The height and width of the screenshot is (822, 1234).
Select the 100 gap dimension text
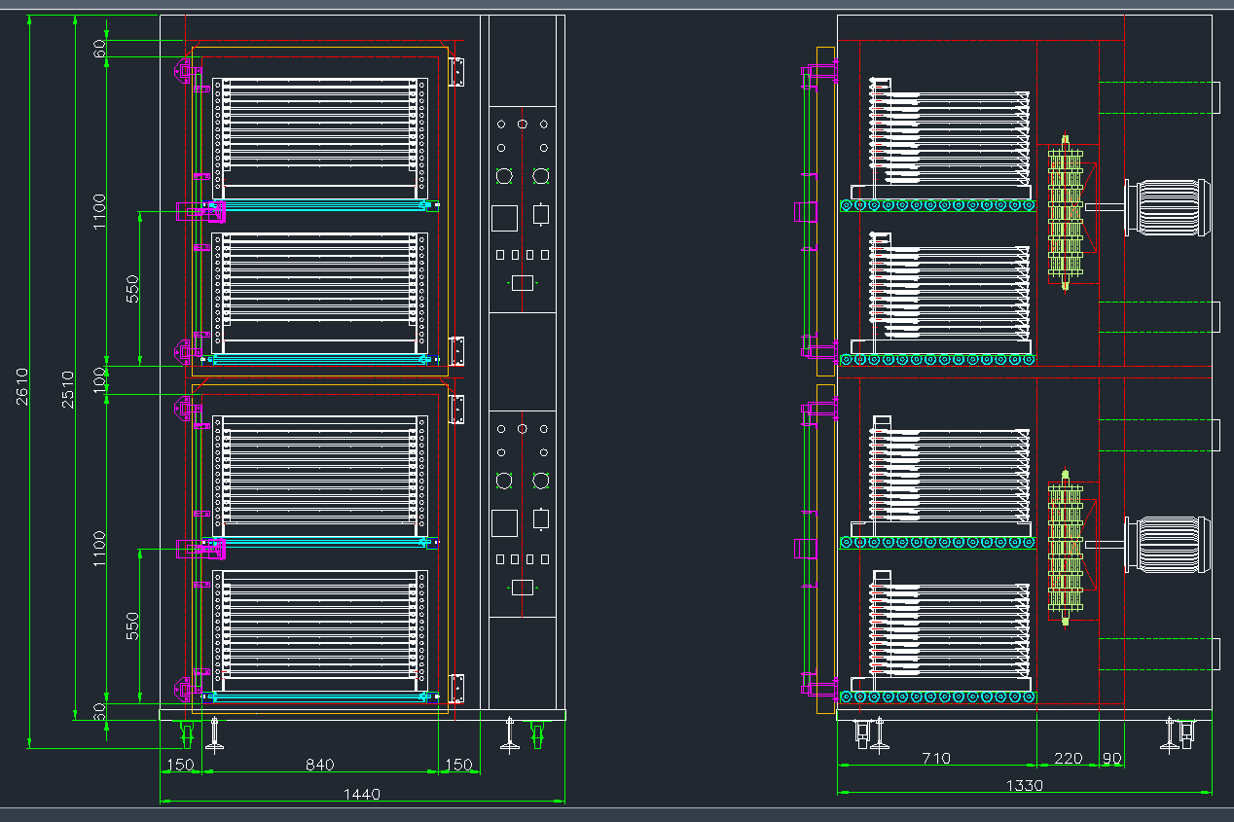pos(99,380)
